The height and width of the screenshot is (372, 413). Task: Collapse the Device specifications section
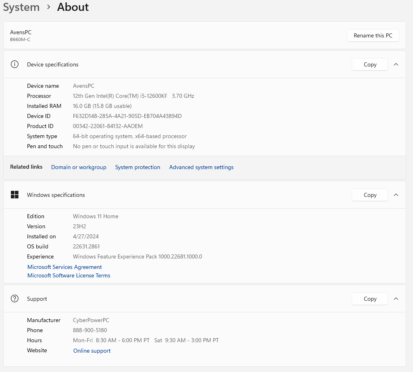pos(396,64)
